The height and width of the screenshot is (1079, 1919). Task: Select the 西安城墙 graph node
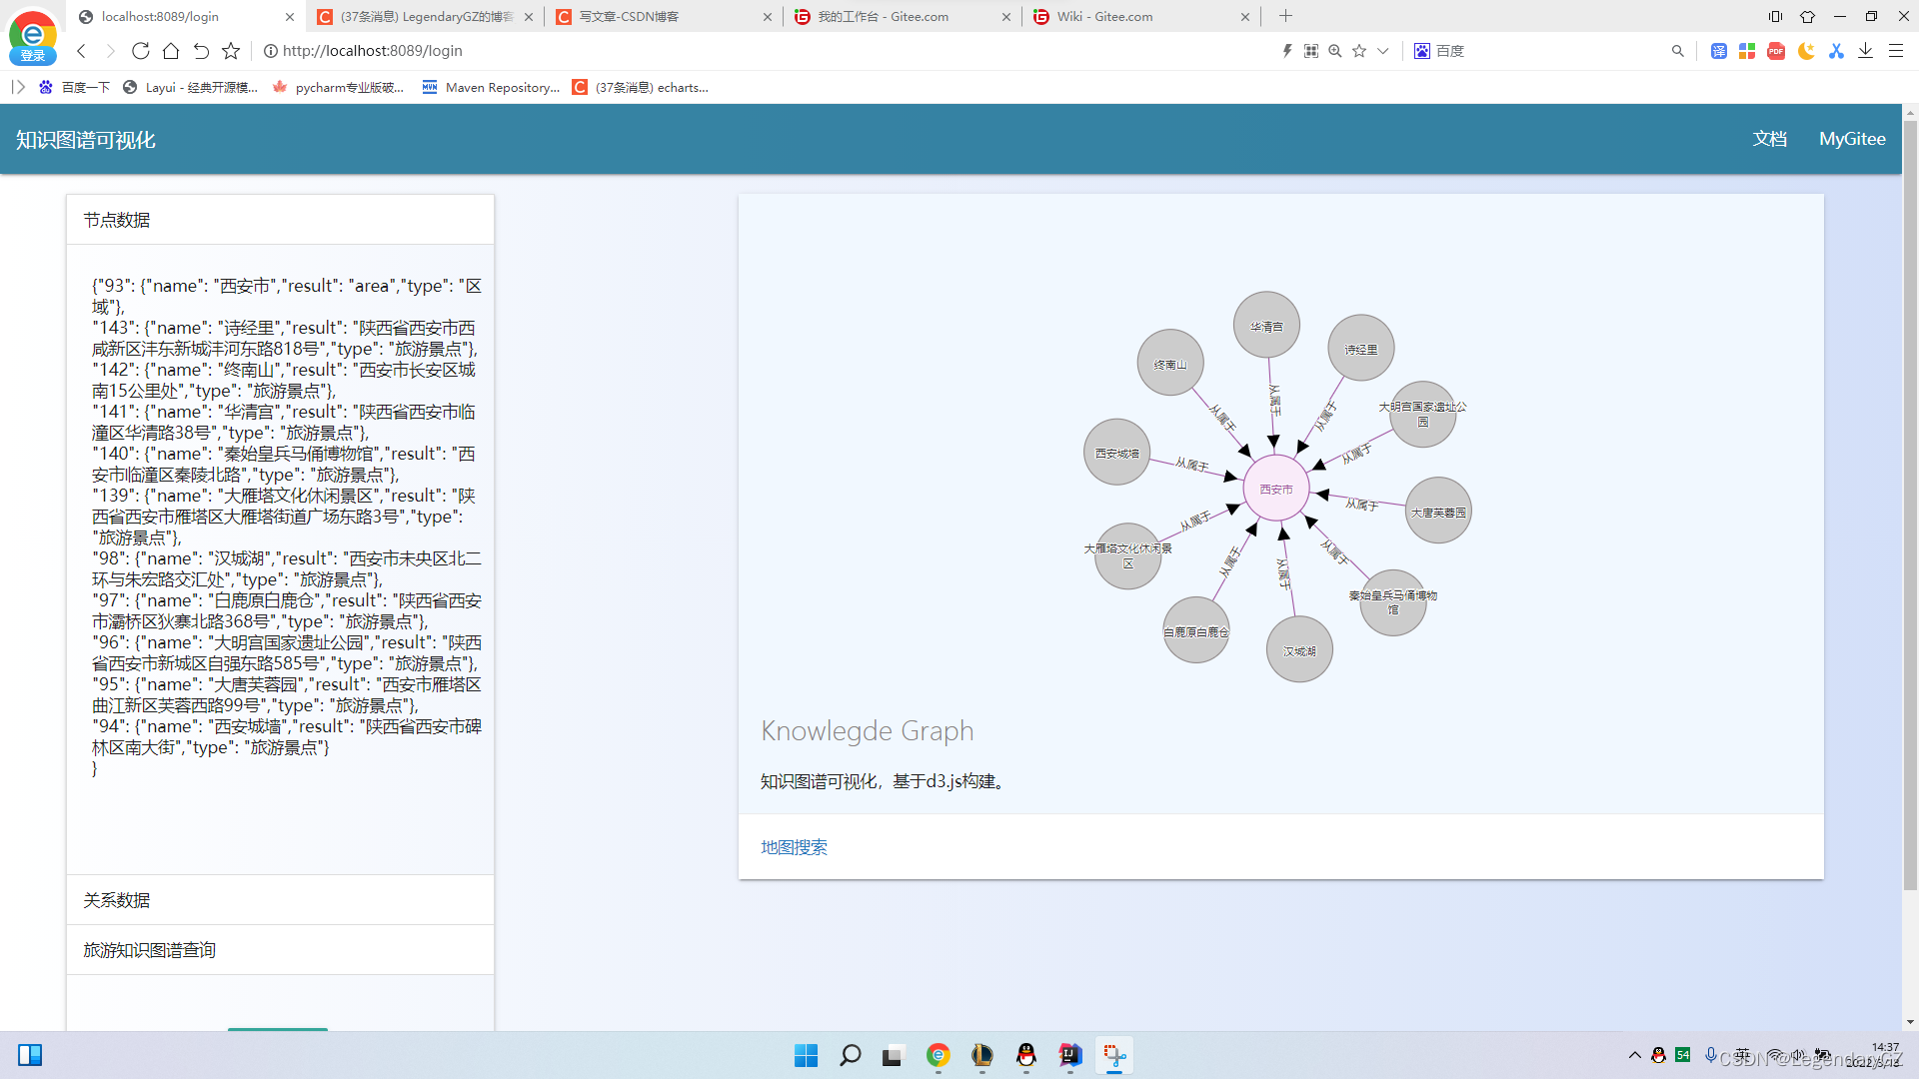[1116, 452]
